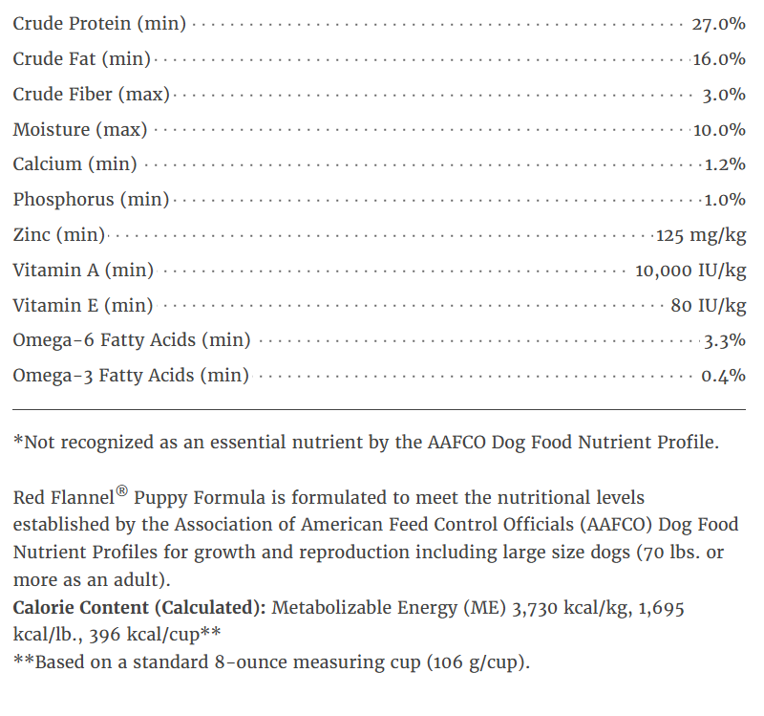Select the Moisture (max) label

(x=82, y=130)
